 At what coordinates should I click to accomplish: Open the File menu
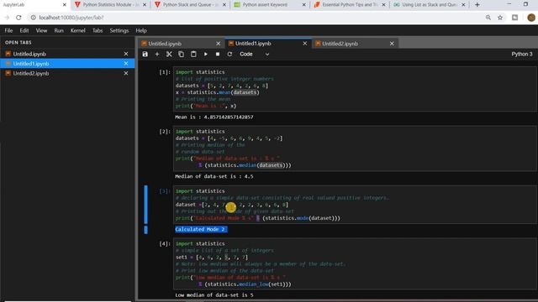(x=8, y=30)
